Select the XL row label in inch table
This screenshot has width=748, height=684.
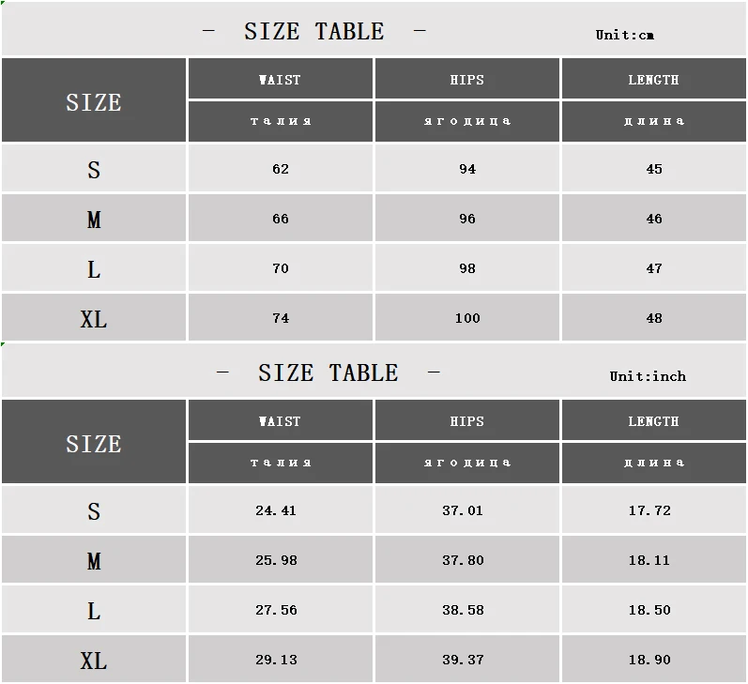(x=94, y=661)
